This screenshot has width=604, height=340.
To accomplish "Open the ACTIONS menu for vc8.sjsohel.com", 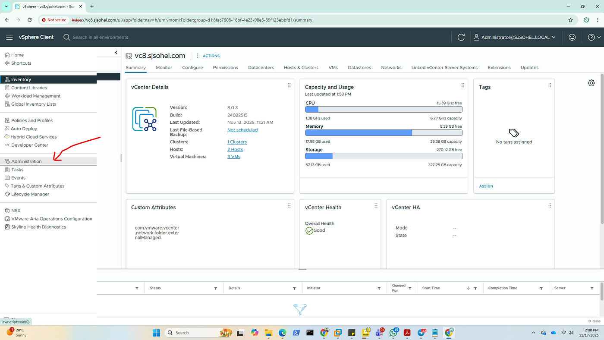I will [208, 56].
